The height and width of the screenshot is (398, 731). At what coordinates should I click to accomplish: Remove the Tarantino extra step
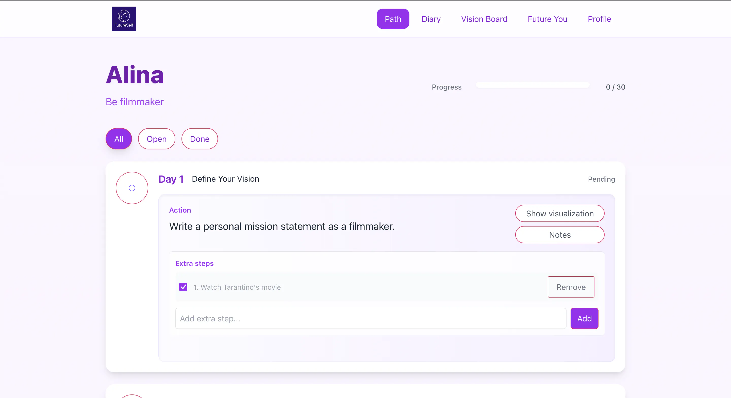click(571, 287)
